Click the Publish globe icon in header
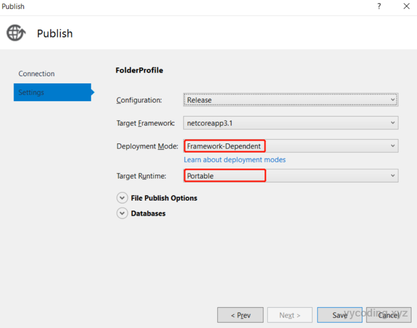The width and height of the screenshot is (417, 328). click(x=15, y=33)
